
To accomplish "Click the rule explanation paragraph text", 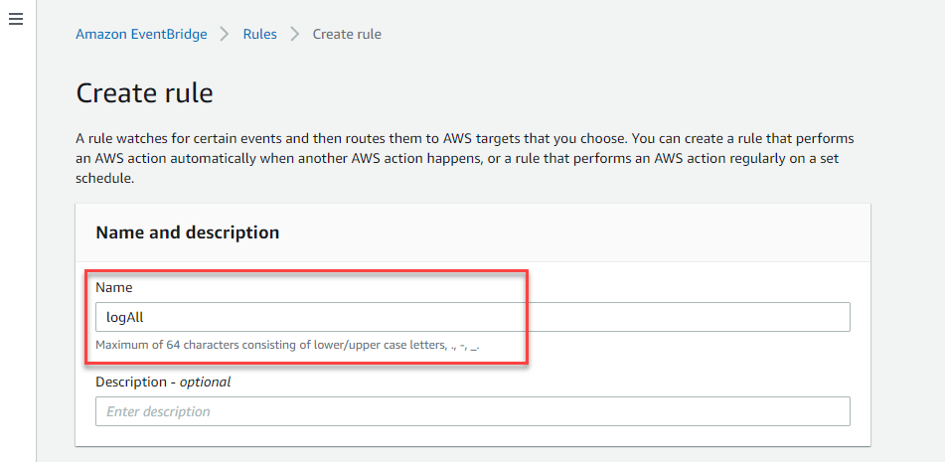I will point(465,159).
